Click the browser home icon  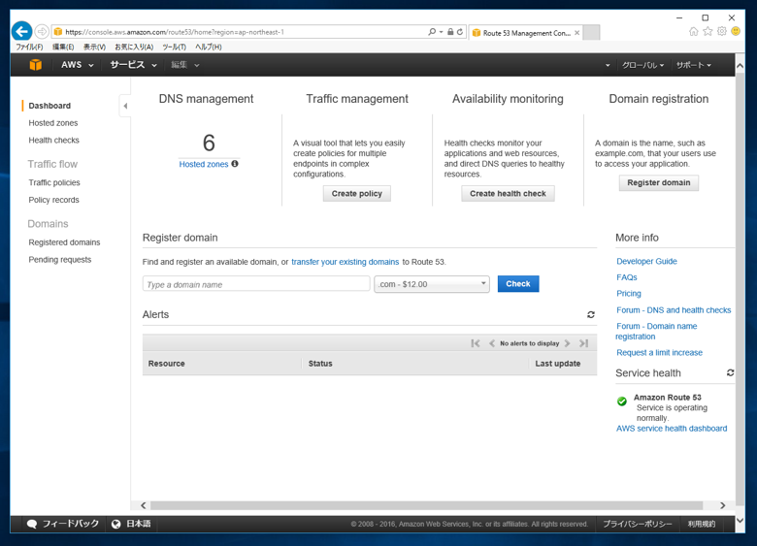click(694, 32)
